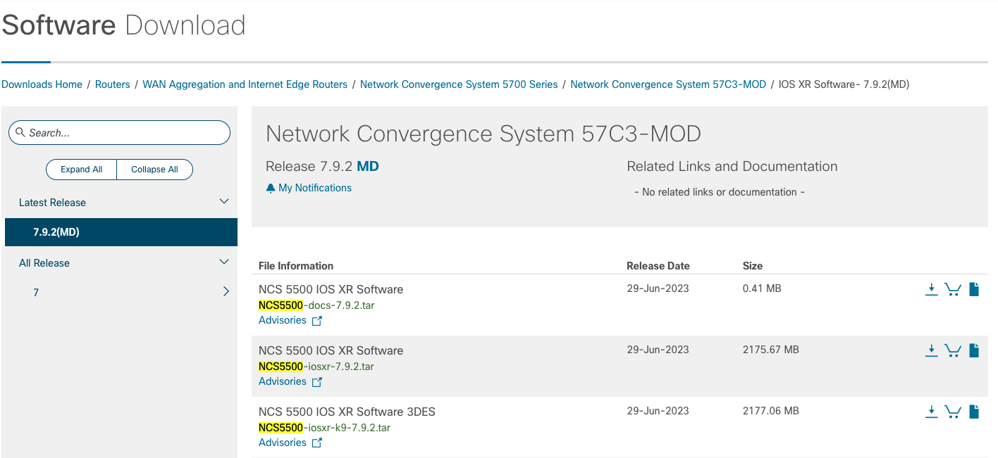The height and width of the screenshot is (458, 998).
Task: Expand release version 7 in the sidebar
Action: 226,291
